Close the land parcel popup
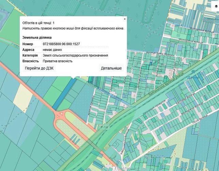The image size is (219, 171). [x=125, y=19]
